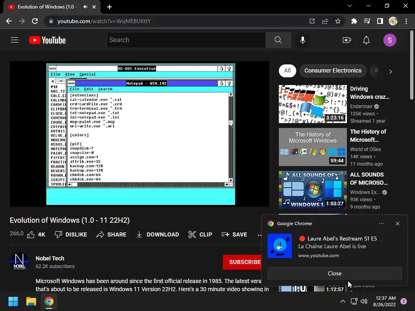
Task: Click the DISLIKE button
Action: tap(71, 234)
